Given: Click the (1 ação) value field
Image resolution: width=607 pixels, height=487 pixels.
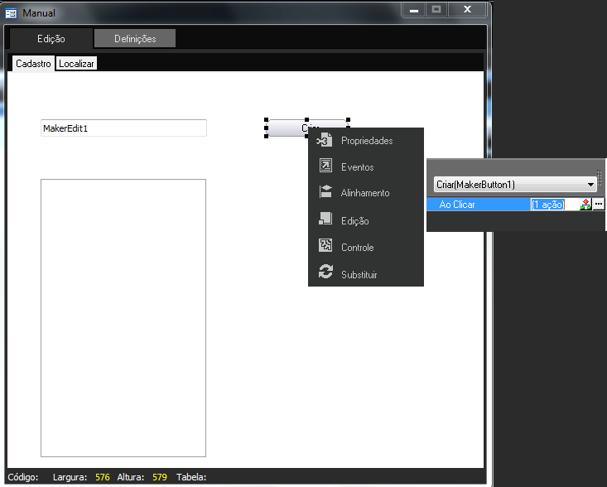Looking at the screenshot, I should tap(547, 204).
